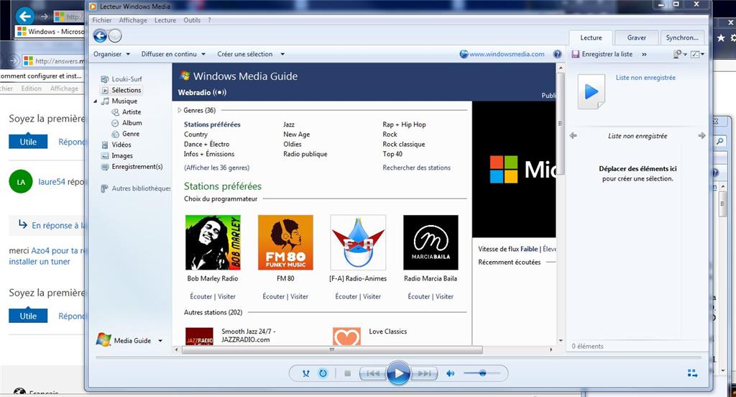Click the playlist forward arrow icon
The height and width of the screenshot is (397, 736).
click(701, 136)
